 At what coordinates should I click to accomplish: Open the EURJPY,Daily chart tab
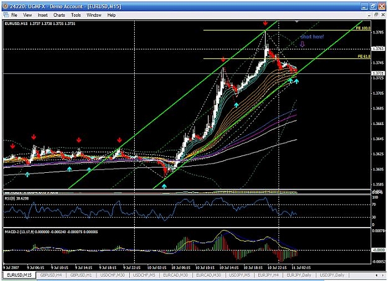(x=299, y=275)
